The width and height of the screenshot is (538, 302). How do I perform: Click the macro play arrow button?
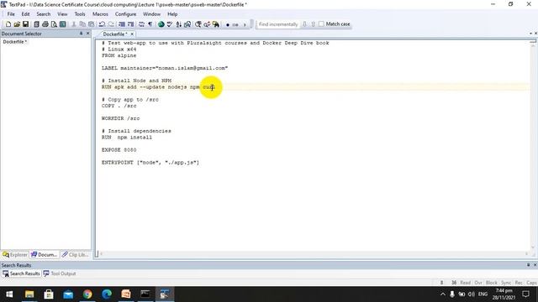(x=245, y=24)
